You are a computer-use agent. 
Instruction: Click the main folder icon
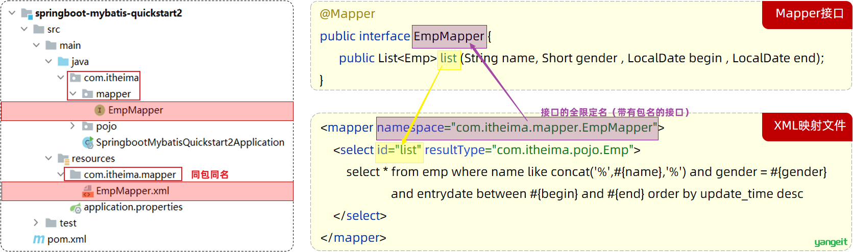(x=51, y=45)
